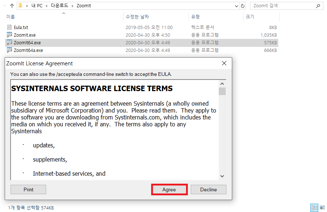Click the folder icon in the address bar
Screen dimensions: 327x212
[20, 6]
